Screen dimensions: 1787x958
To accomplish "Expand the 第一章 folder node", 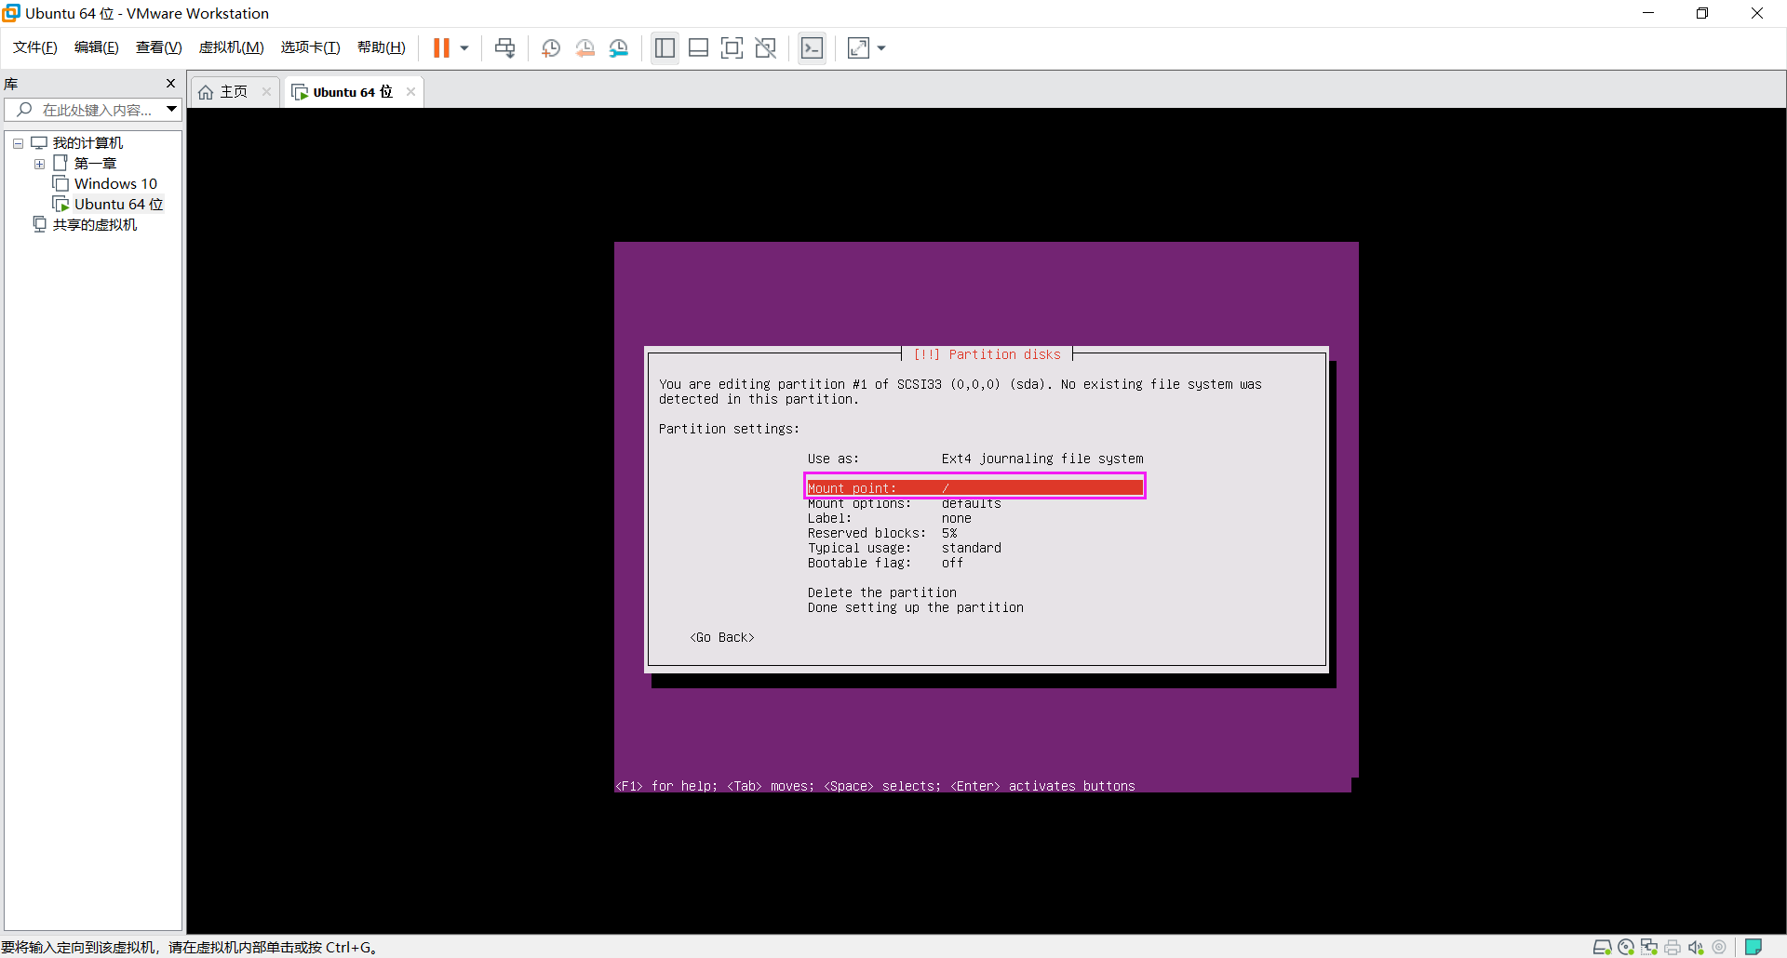I will pos(39,164).
